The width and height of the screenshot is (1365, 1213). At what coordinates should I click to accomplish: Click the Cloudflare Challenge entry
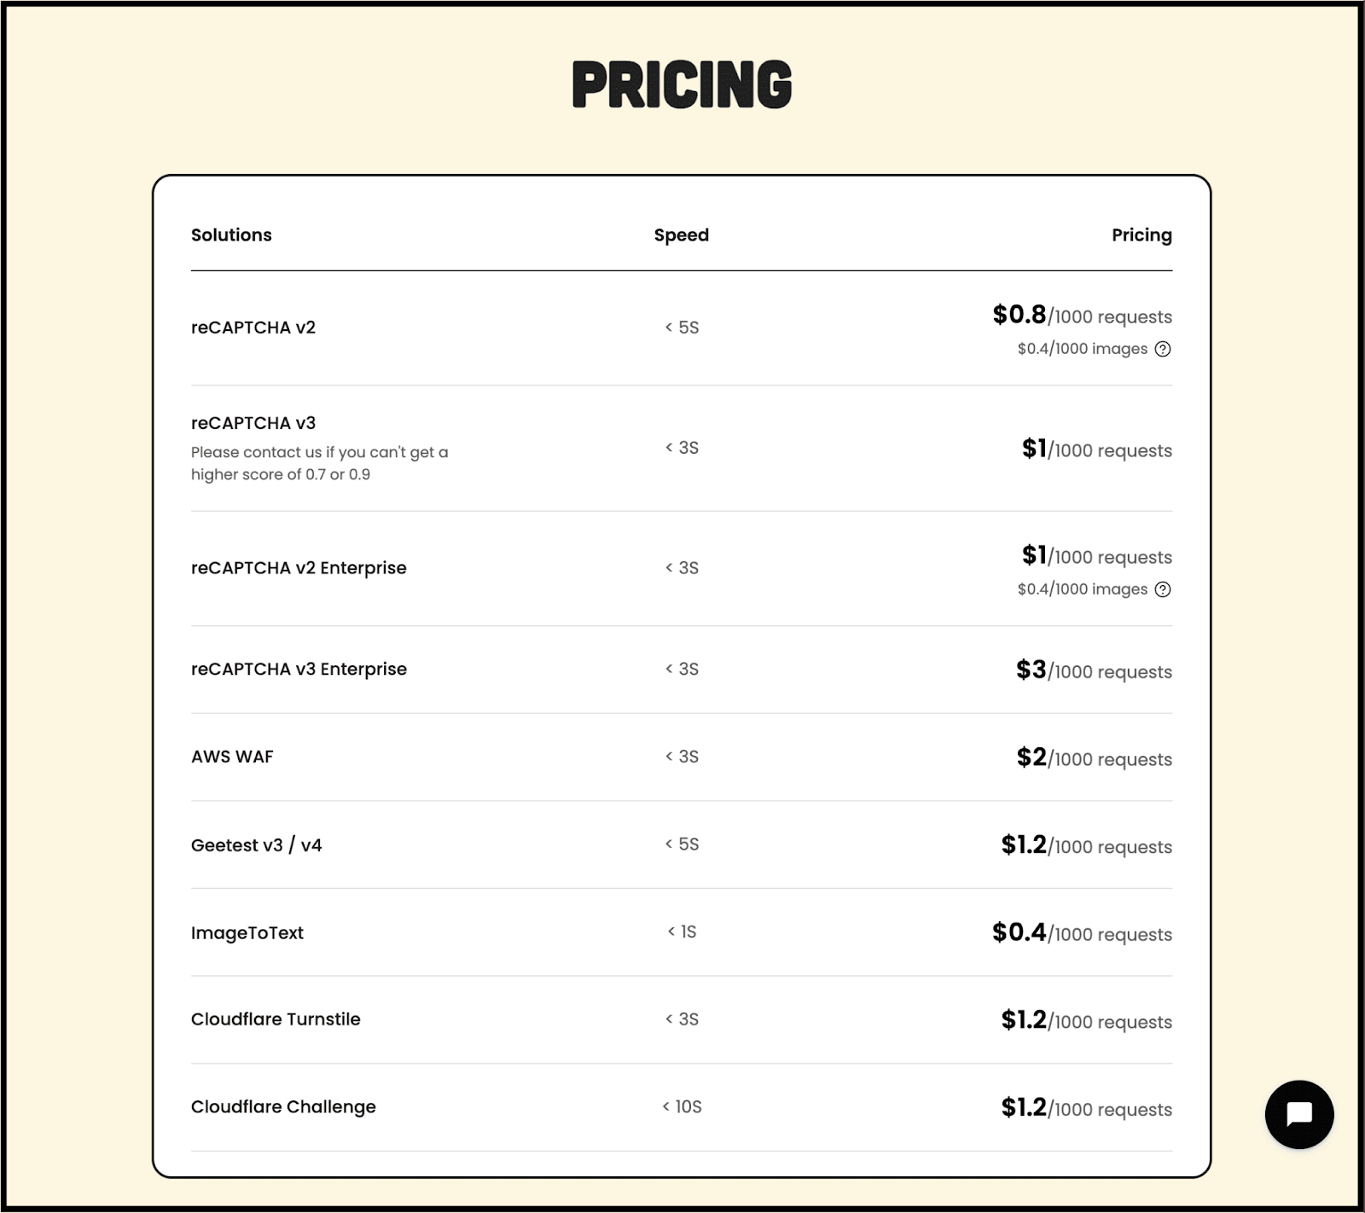click(282, 1106)
